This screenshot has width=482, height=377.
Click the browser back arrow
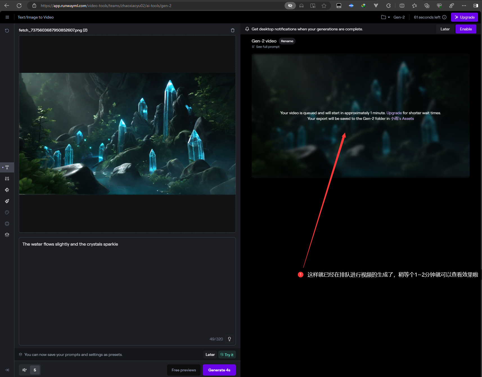point(7,6)
